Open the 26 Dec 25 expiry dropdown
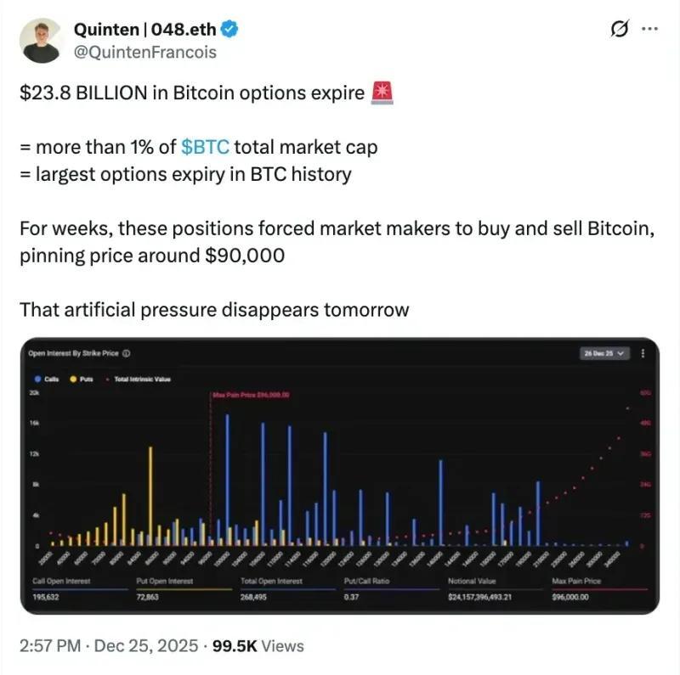This screenshot has height=675, width=680. [x=604, y=353]
